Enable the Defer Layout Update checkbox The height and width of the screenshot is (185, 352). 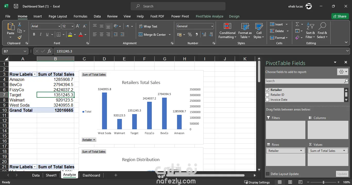pyautogui.click(x=267, y=174)
